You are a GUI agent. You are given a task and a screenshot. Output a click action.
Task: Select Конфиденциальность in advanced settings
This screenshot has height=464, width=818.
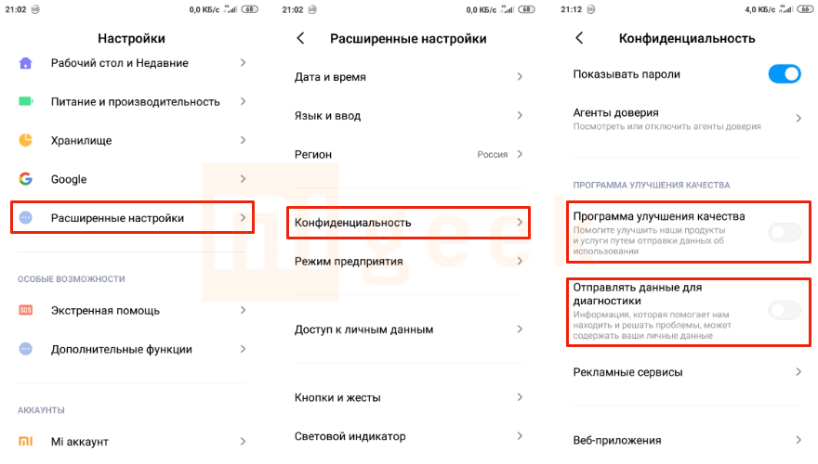(407, 223)
